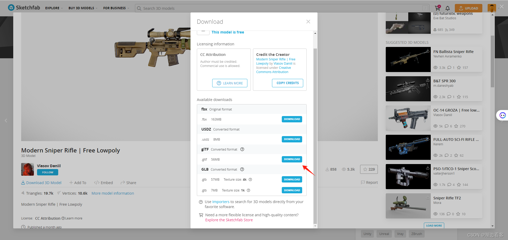Focus the Search 3D models field
The height and width of the screenshot is (240, 508).
(282, 8)
